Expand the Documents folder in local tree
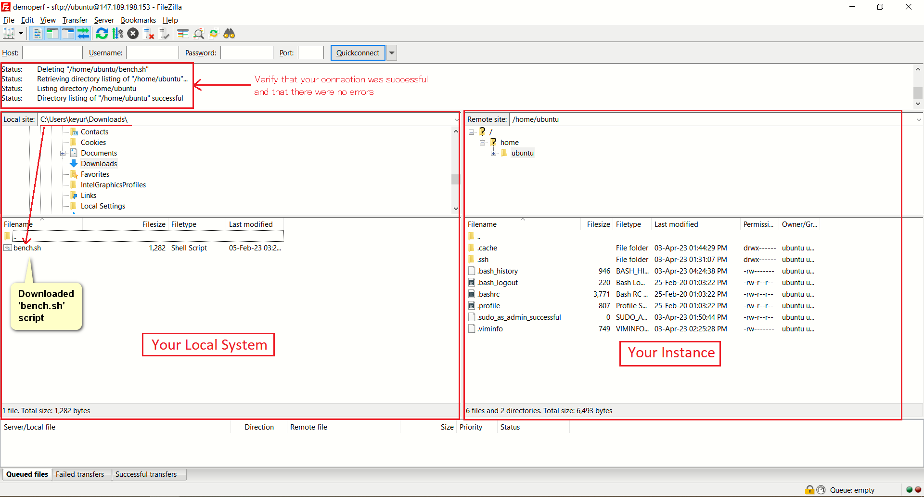 (x=63, y=153)
